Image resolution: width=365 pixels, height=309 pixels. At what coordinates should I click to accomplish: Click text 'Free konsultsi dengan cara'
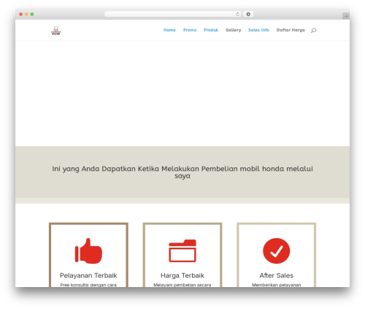pos(88,285)
